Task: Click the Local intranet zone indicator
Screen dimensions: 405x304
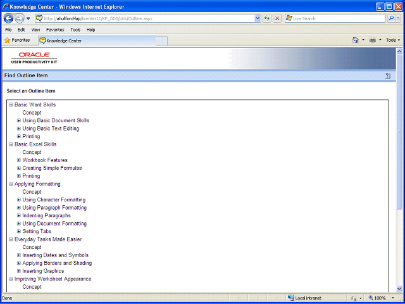Action: (305, 298)
